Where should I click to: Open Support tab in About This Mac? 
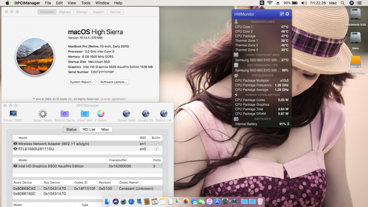[x=99, y=12]
